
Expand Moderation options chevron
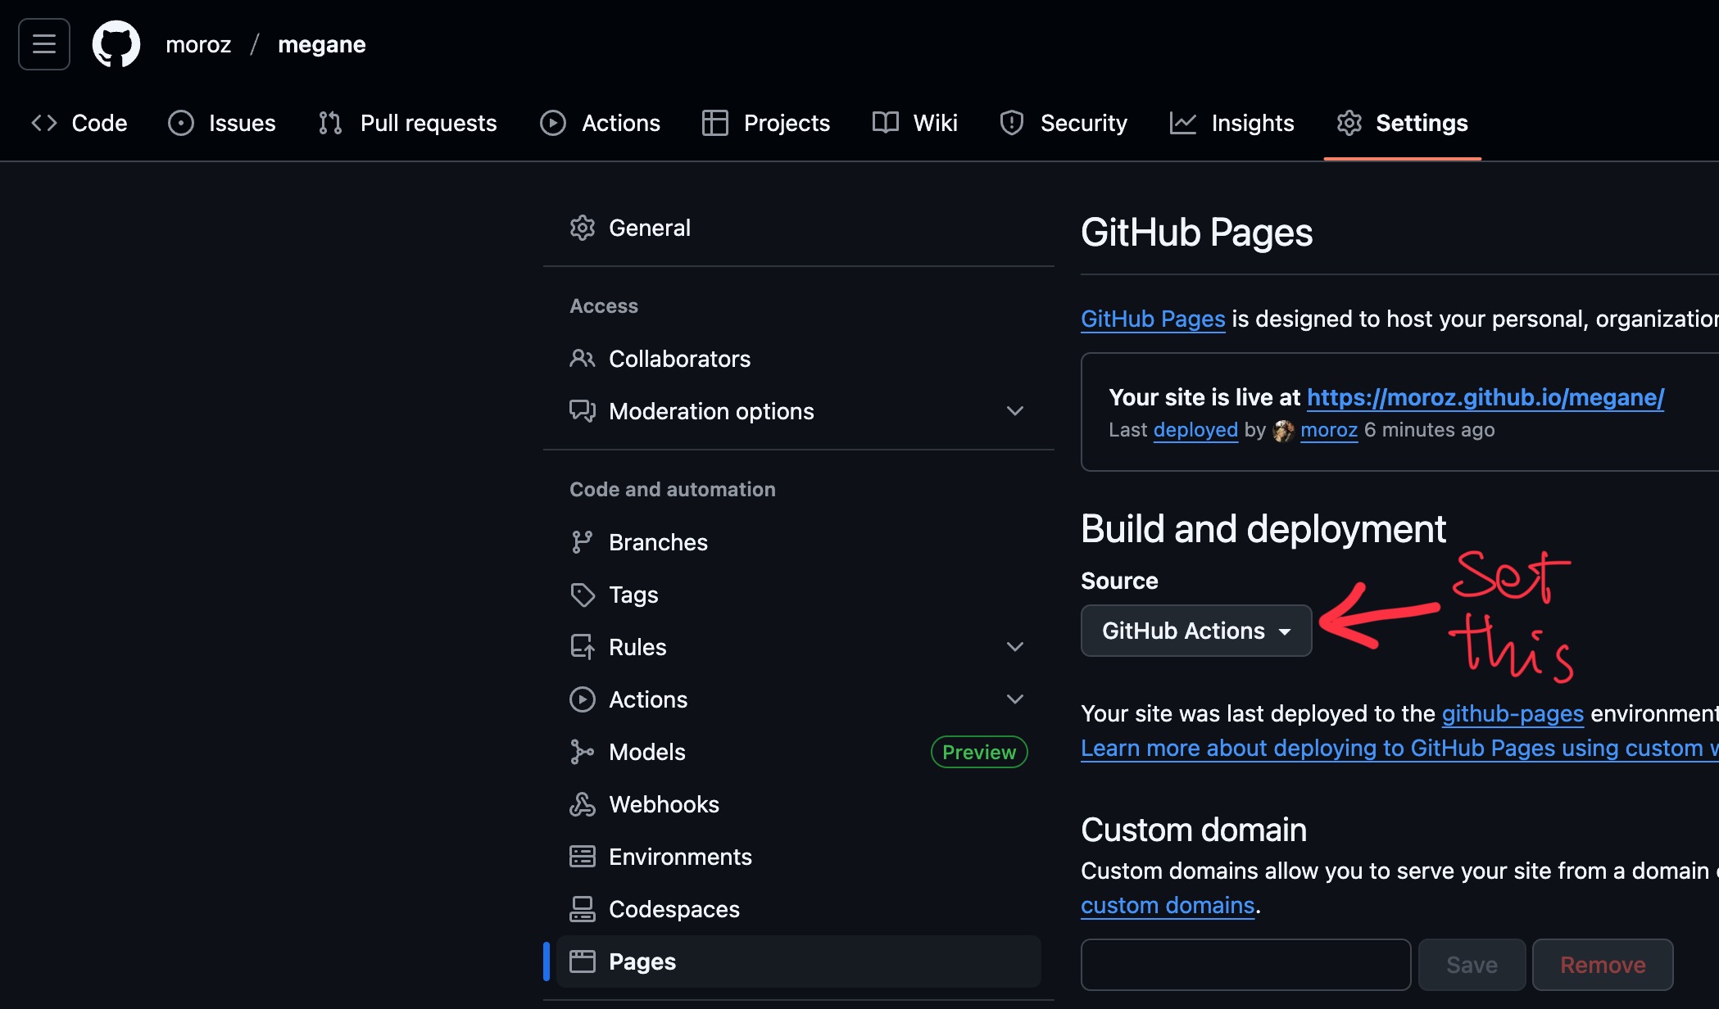tap(1014, 411)
